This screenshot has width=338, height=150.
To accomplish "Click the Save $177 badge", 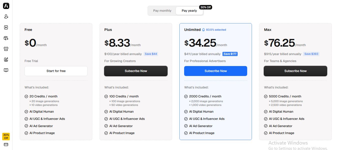I will click(230, 54).
